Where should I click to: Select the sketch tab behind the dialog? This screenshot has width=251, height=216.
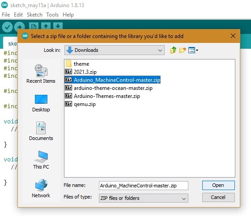[x=10, y=43]
